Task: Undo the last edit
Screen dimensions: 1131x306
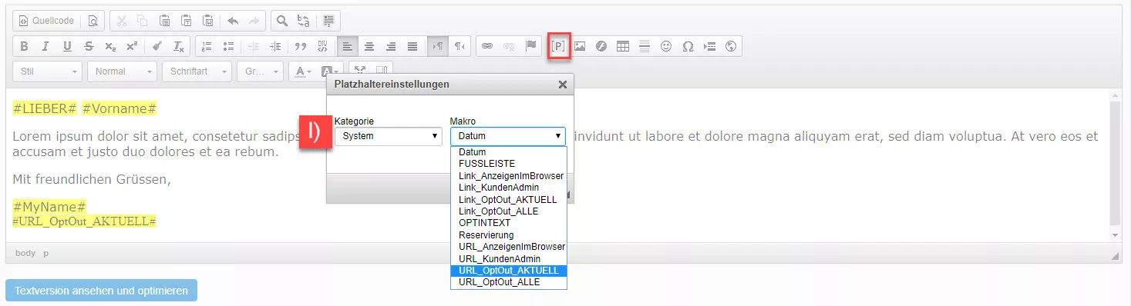Action: point(233,21)
